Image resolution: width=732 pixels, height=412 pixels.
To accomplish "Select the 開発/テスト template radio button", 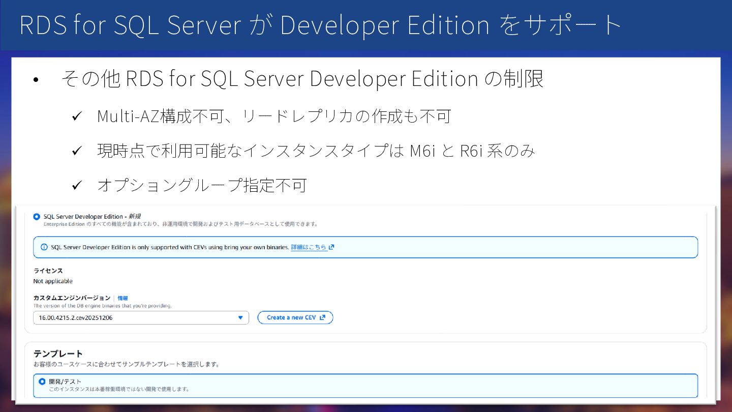I will tap(42, 381).
